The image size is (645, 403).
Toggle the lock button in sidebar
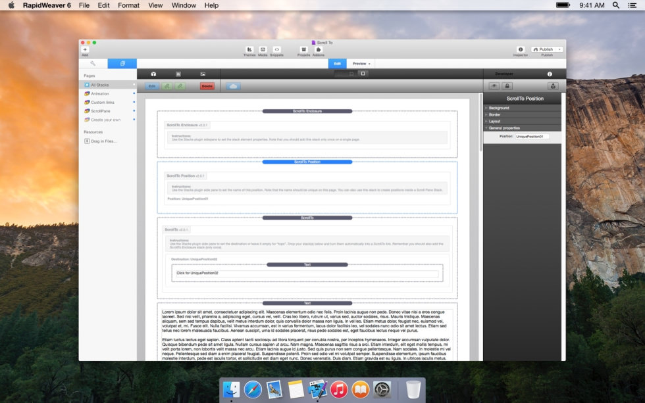[x=507, y=86]
